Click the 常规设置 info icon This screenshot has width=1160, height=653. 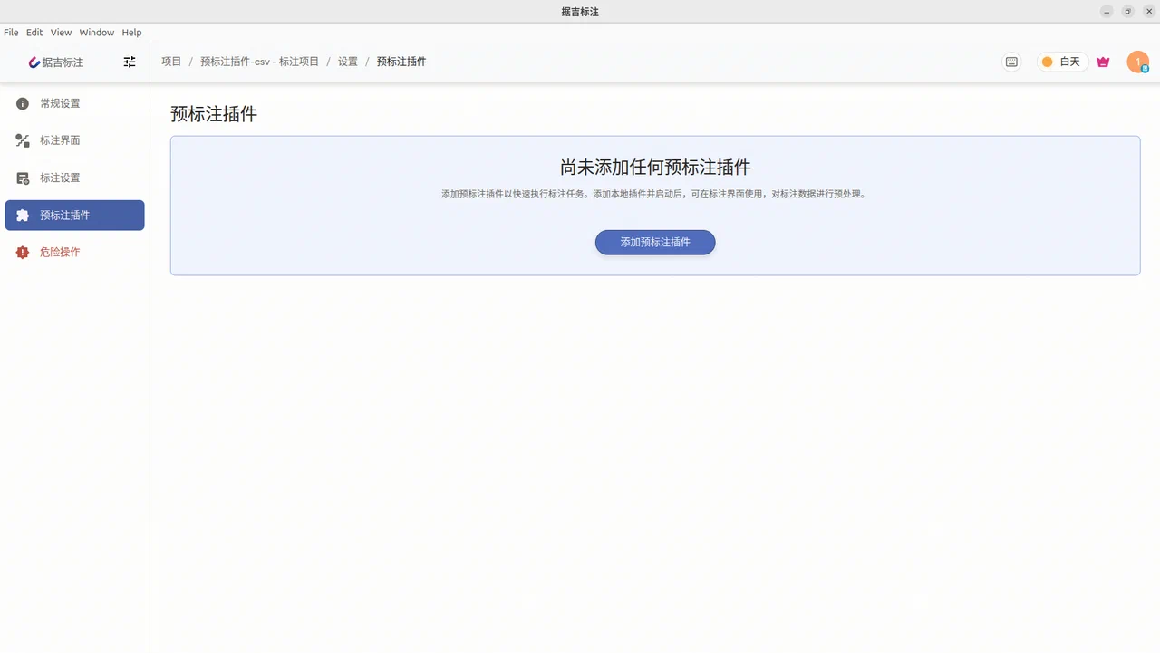23,104
